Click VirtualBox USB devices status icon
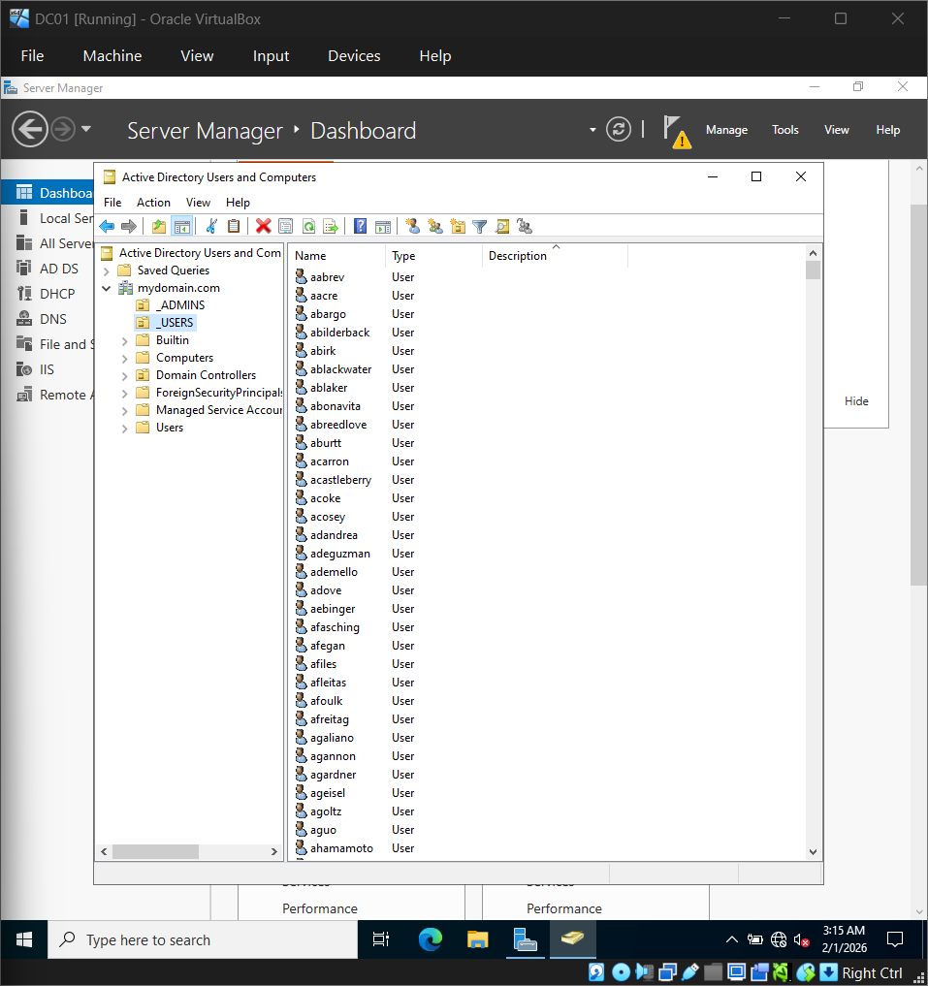Image resolution: width=928 pixels, height=986 pixels. 690,972
